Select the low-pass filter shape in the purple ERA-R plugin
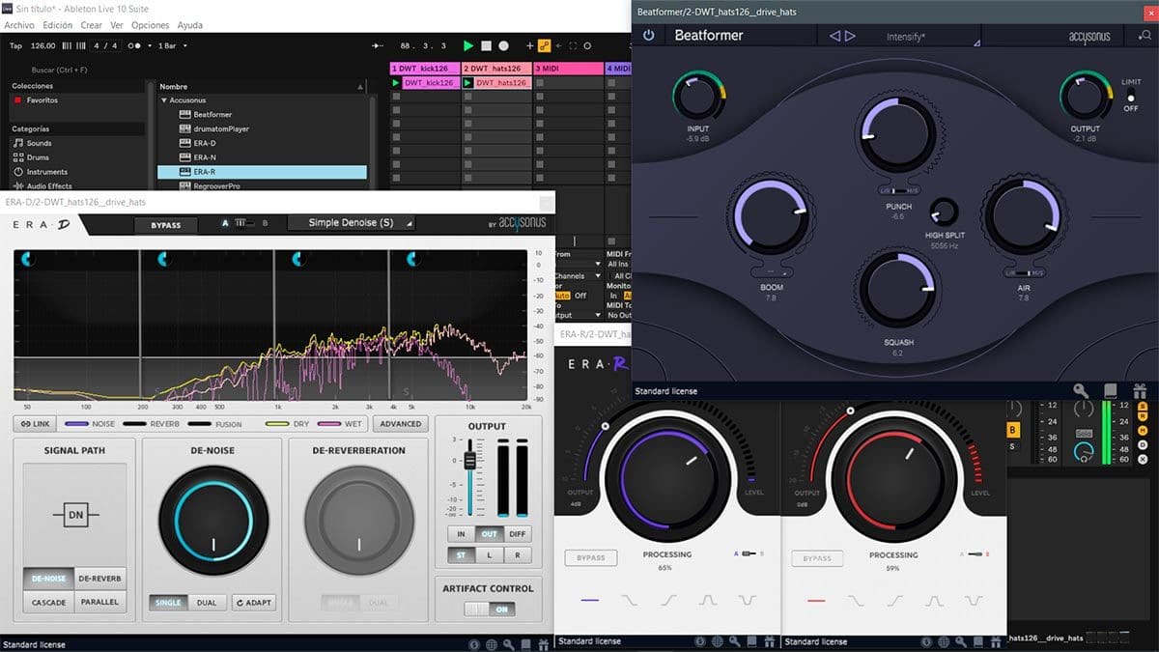The width and height of the screenshot is (1159, 652). pyautogui.click(x=630, y=600)
